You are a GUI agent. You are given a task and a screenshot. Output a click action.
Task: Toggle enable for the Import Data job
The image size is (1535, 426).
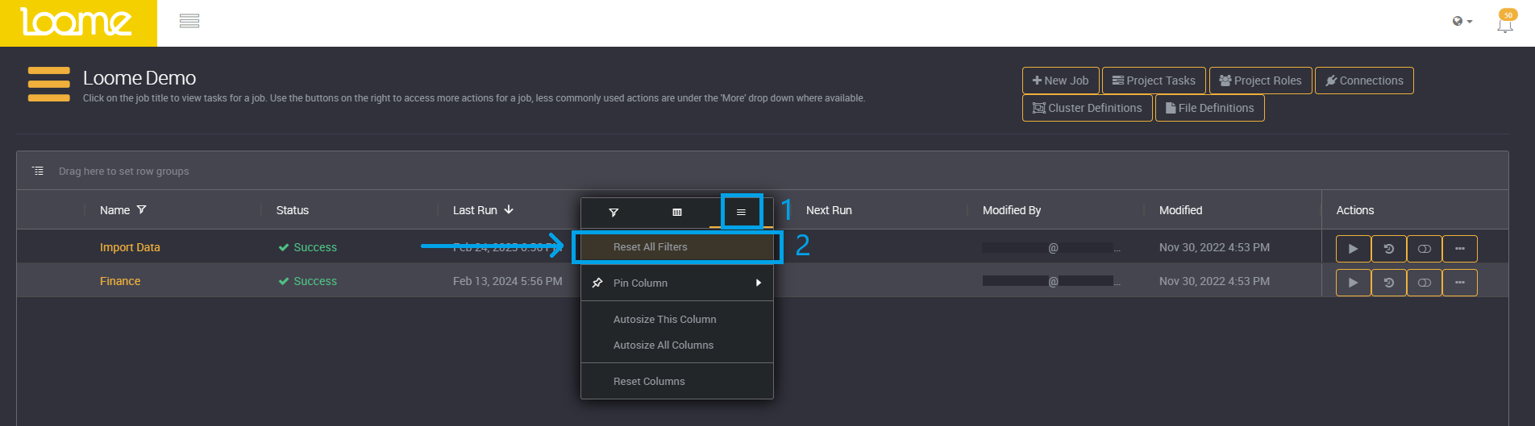(1424, 249)
